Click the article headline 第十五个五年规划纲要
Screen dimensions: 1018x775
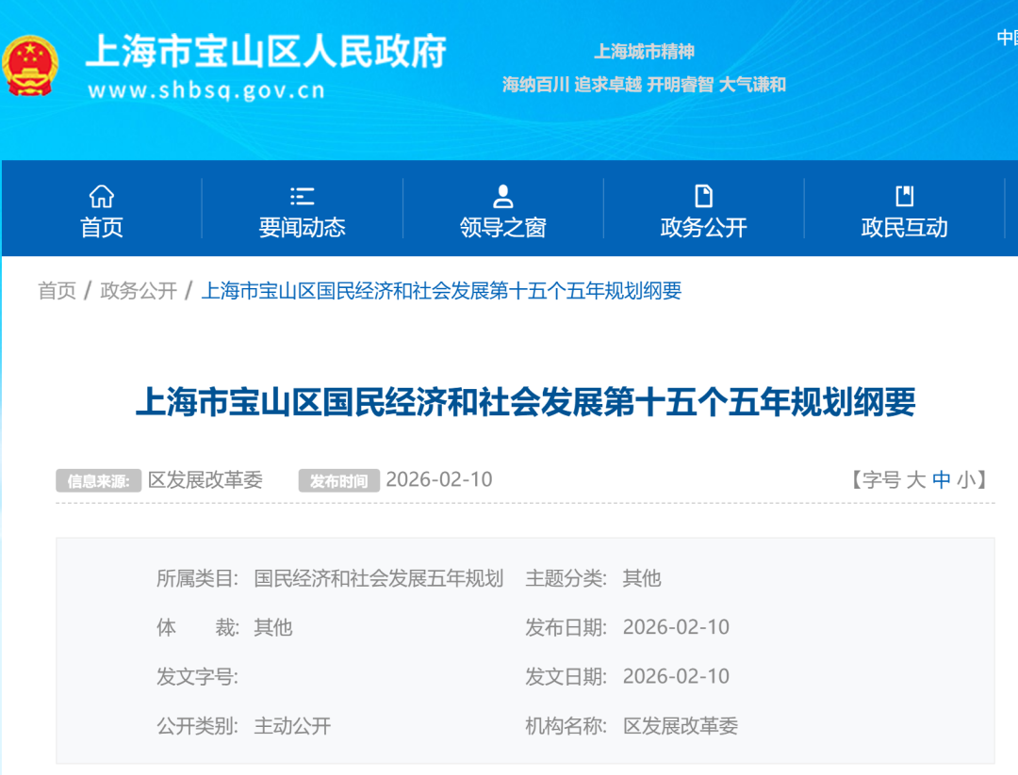tap(525, 403)
